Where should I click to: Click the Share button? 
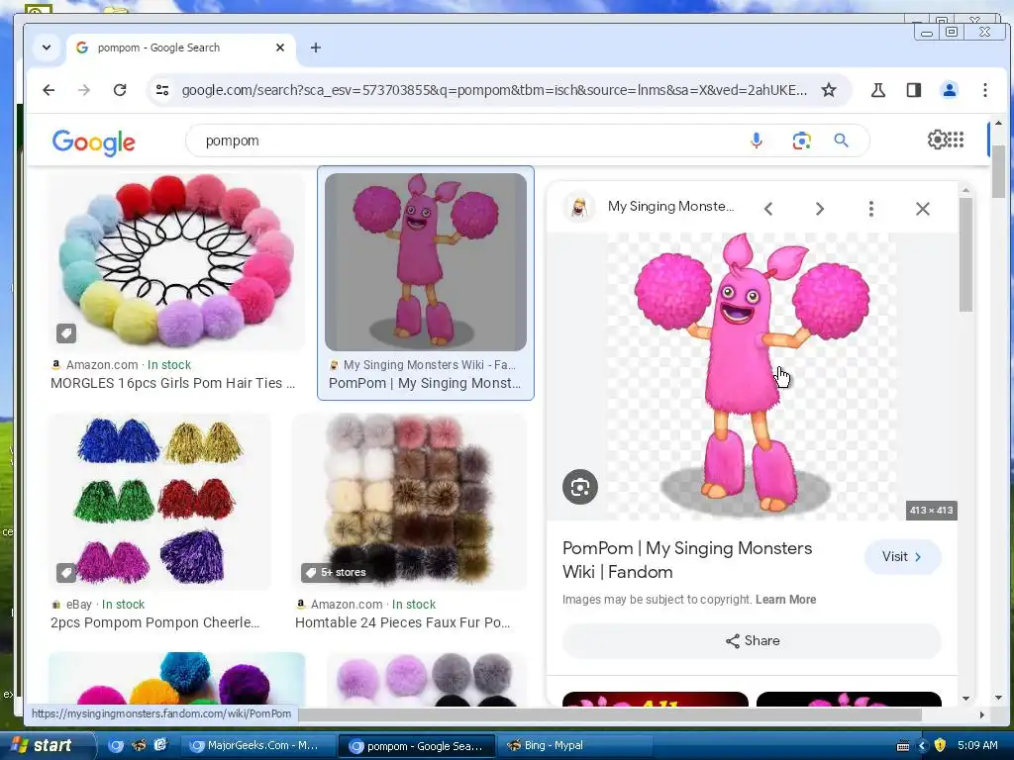pos(753,641)
